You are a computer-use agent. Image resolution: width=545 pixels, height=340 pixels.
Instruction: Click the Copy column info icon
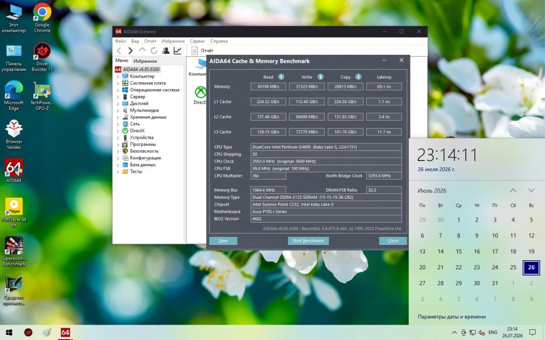pos(358,76)
